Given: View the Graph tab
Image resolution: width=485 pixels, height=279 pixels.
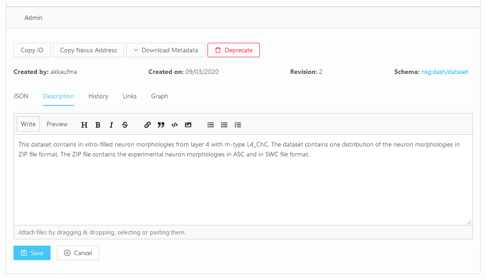Looking at the screenshot, I should 160,96.
